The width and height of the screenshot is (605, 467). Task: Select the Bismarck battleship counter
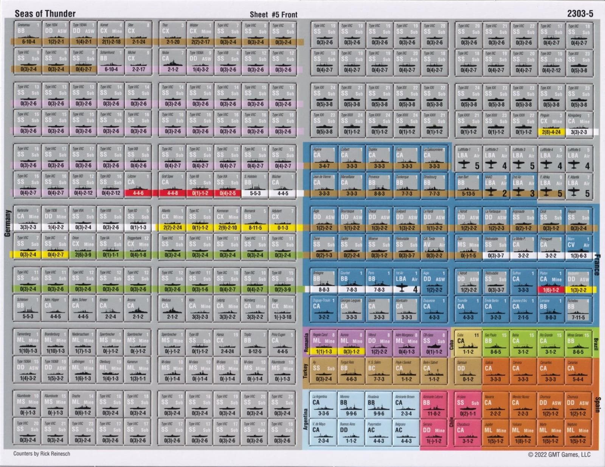[255, 220]
